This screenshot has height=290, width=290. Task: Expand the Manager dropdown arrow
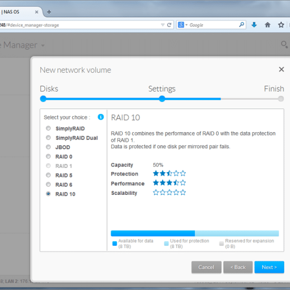[43, 46]
